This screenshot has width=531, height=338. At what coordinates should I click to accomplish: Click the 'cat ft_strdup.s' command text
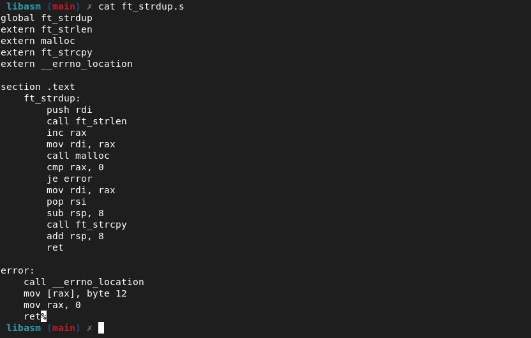[x=141, y=6]
